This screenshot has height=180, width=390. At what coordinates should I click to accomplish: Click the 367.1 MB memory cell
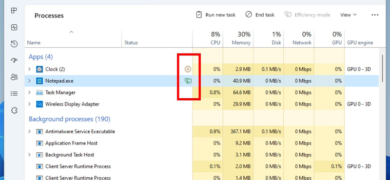[x=238, y=131]
